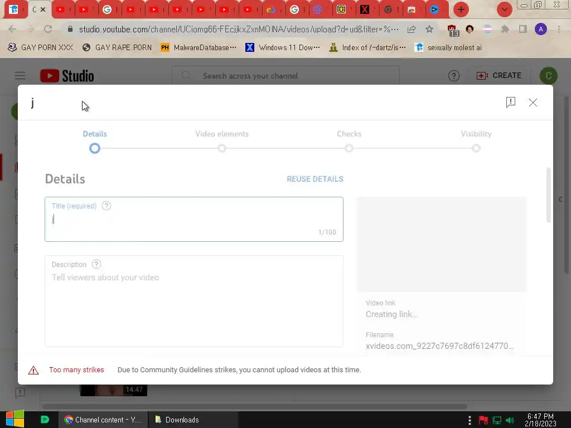Click the CREATE button
The height and width of the screenshot is (428, 571).
pyautogui.click(x=499, y=76)
